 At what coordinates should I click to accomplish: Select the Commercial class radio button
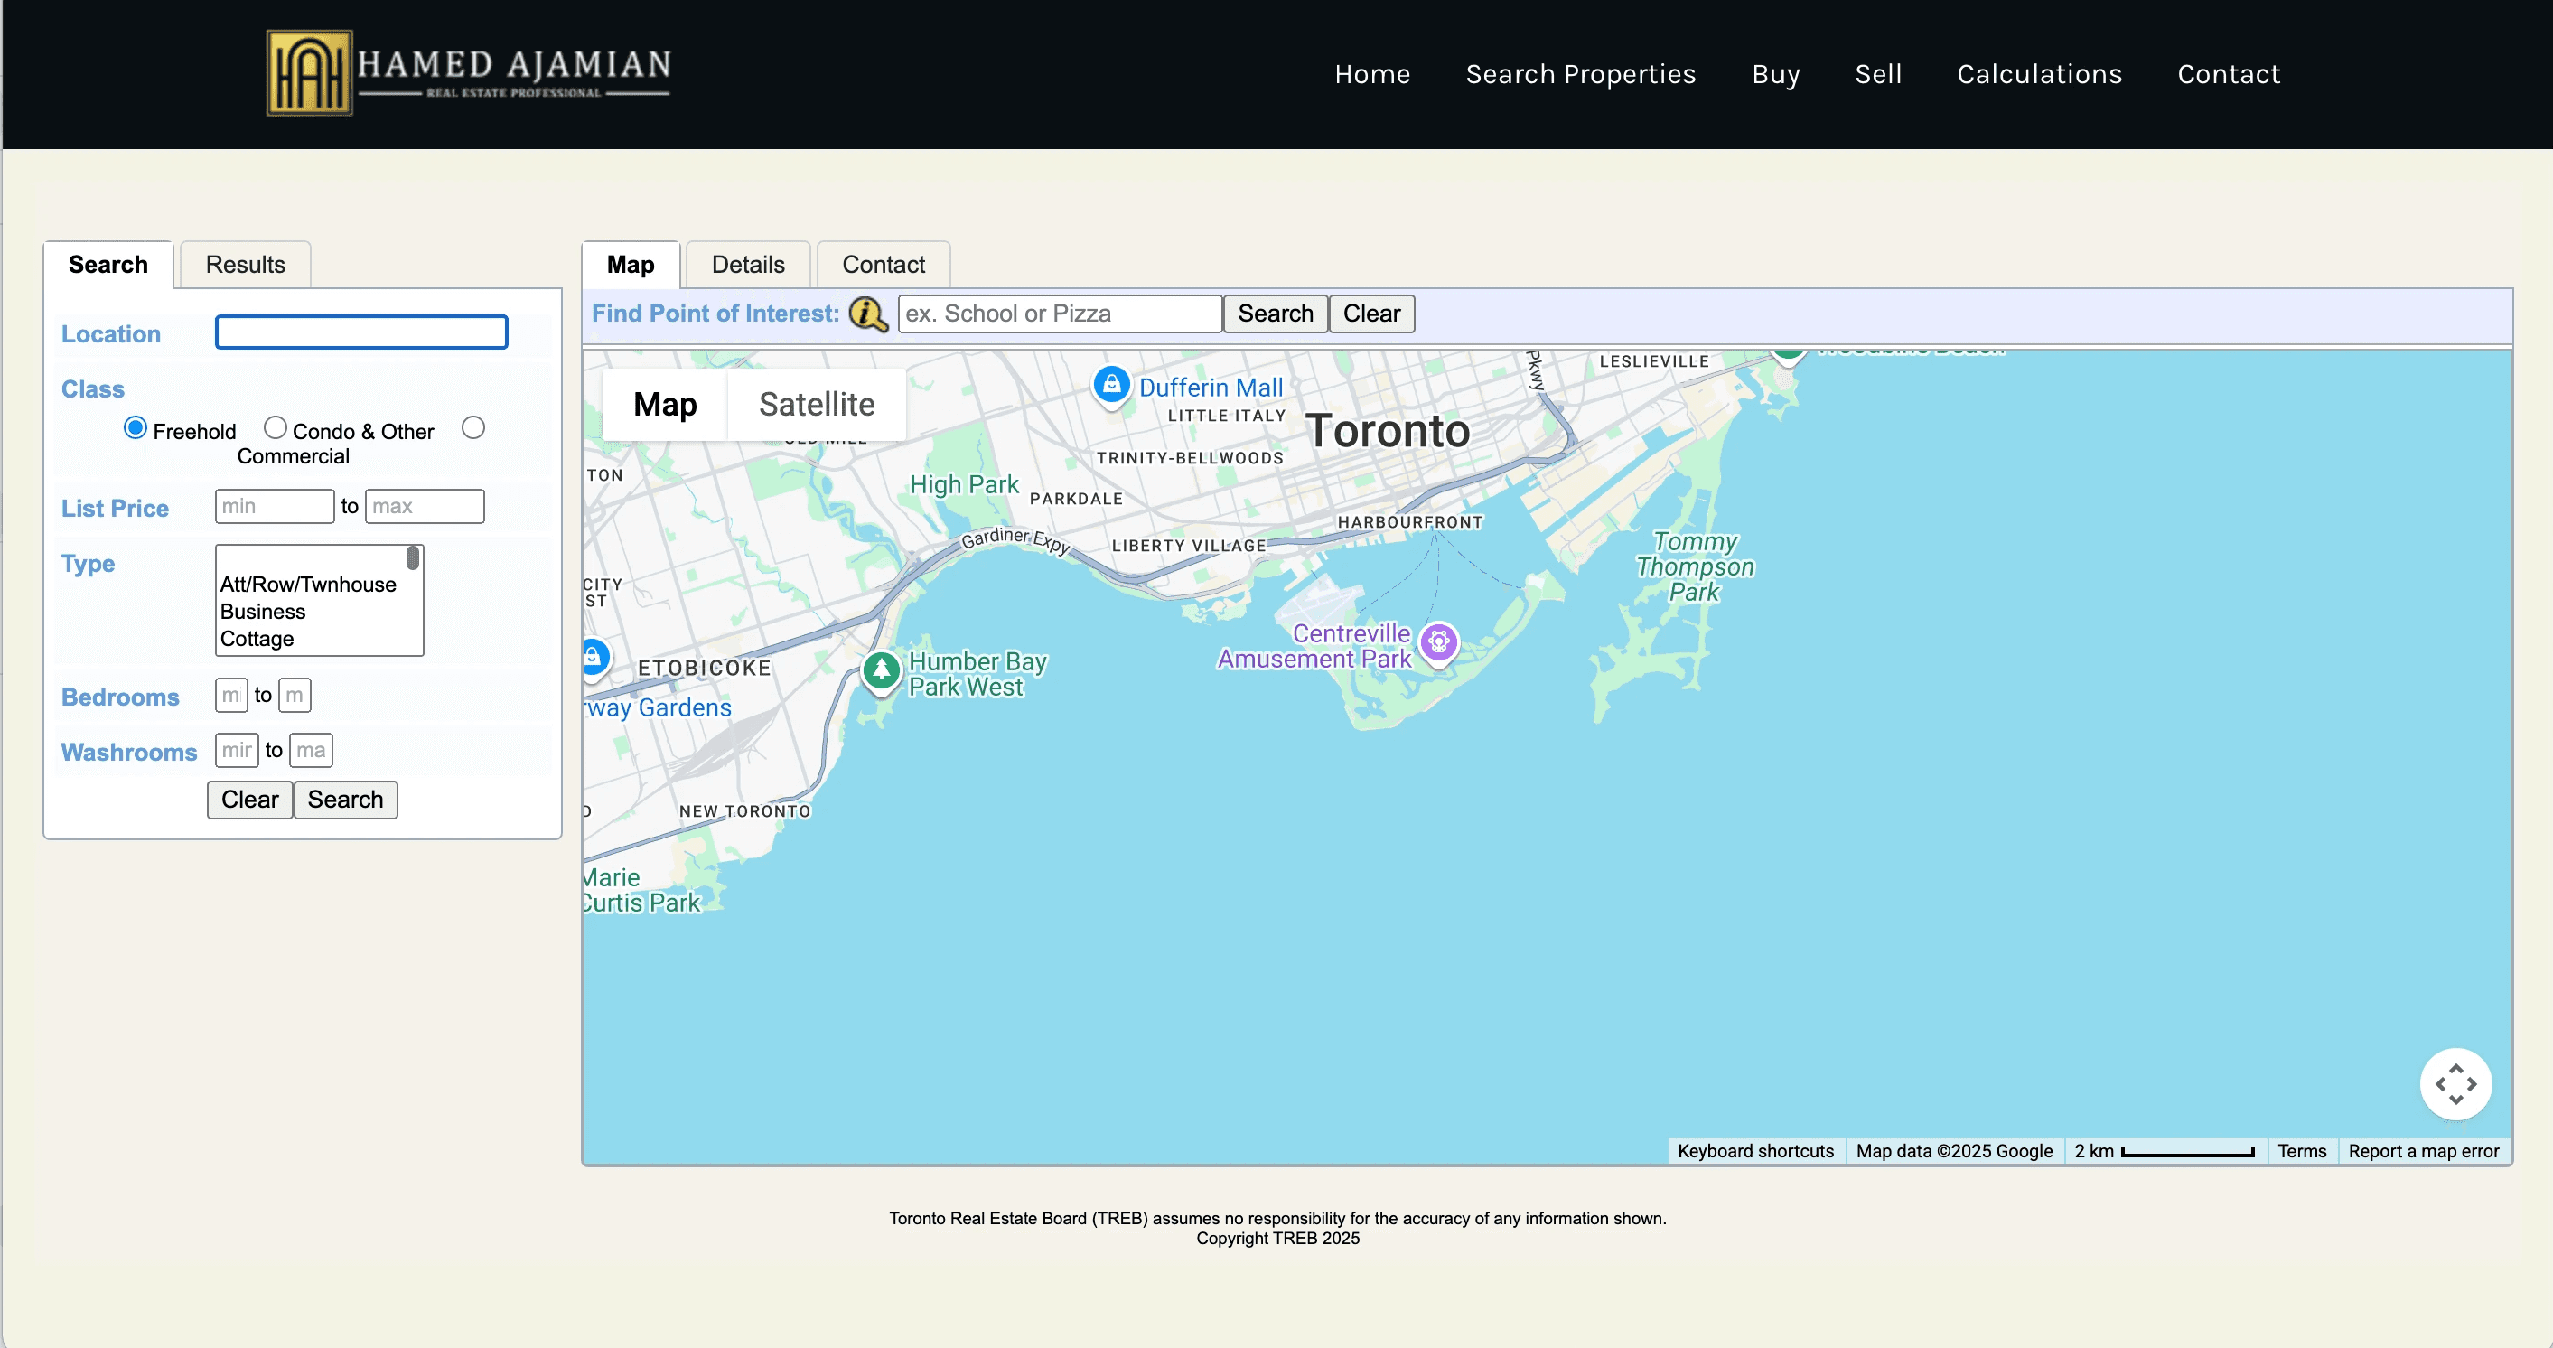(x=473, y=428)
